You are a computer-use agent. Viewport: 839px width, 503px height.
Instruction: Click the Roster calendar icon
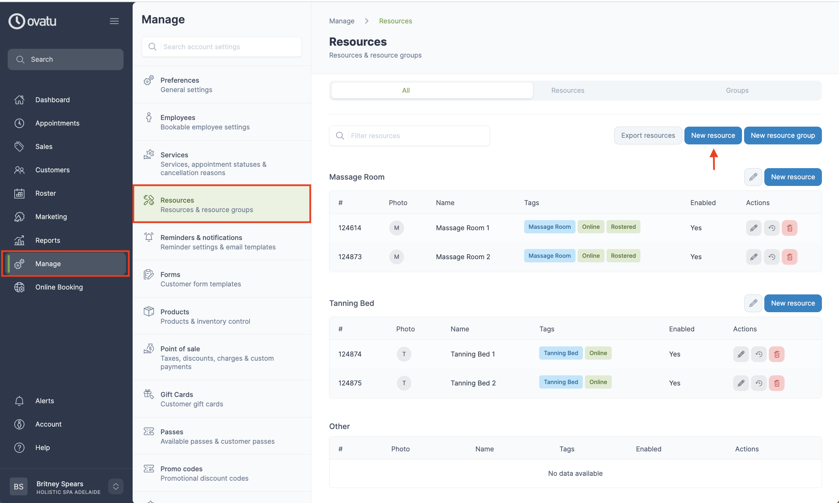(x=20, y=193)
